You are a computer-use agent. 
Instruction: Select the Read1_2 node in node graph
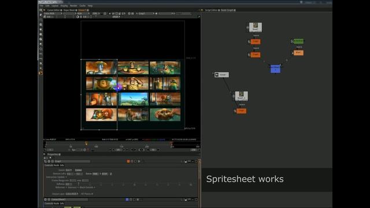241,96
